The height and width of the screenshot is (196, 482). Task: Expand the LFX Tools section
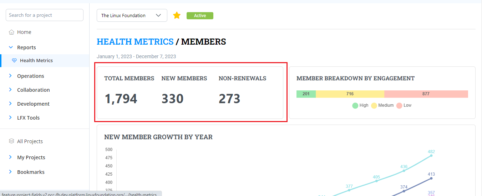tap(29, 118)
